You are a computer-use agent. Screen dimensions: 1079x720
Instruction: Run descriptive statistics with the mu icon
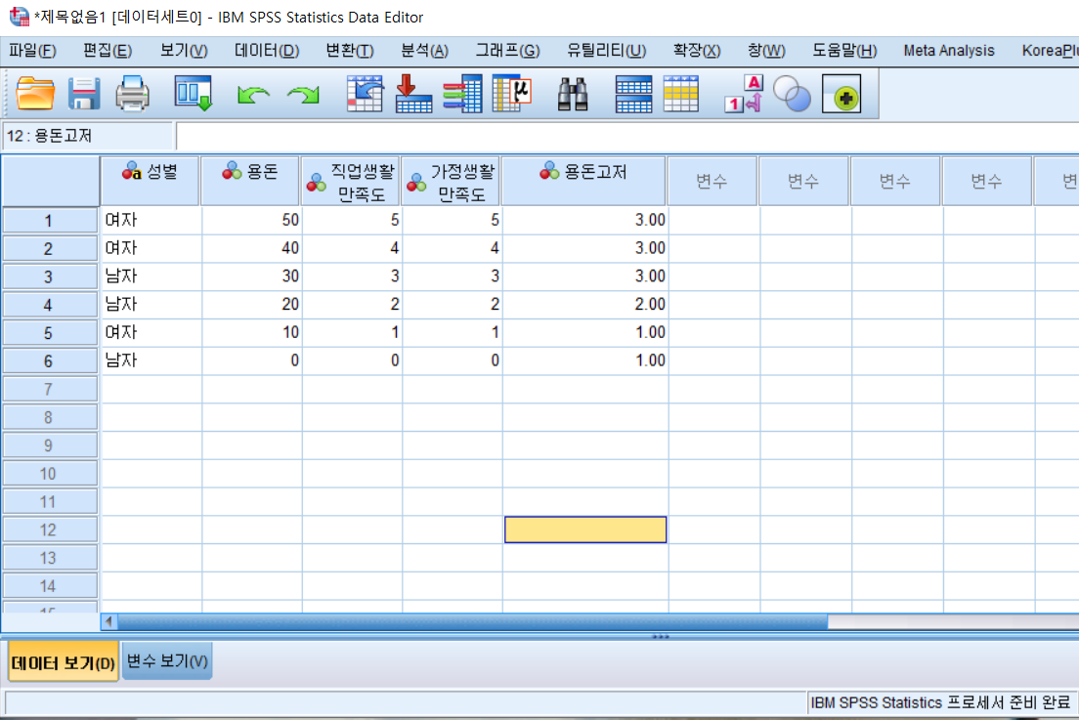[513, 94]
